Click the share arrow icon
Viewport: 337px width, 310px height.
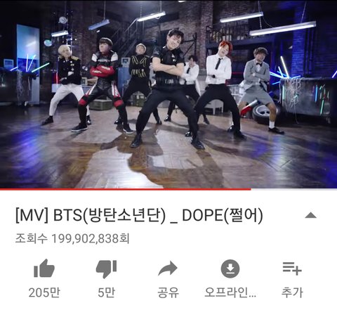168,269
